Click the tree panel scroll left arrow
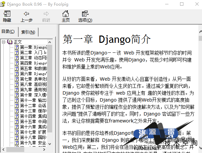Screen dimensions: 202x153 coord(3,149)
